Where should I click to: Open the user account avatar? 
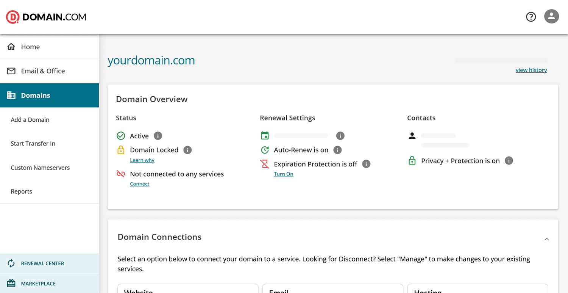tap(551, 17)
